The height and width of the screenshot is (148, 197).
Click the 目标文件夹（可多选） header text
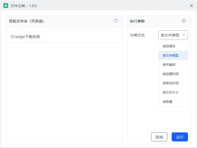tap(26, 21)
